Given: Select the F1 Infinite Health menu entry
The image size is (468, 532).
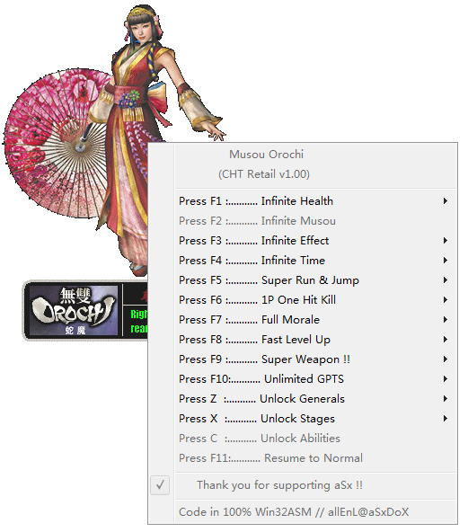Looking at the screenshot, I should [x=303, y=201].
